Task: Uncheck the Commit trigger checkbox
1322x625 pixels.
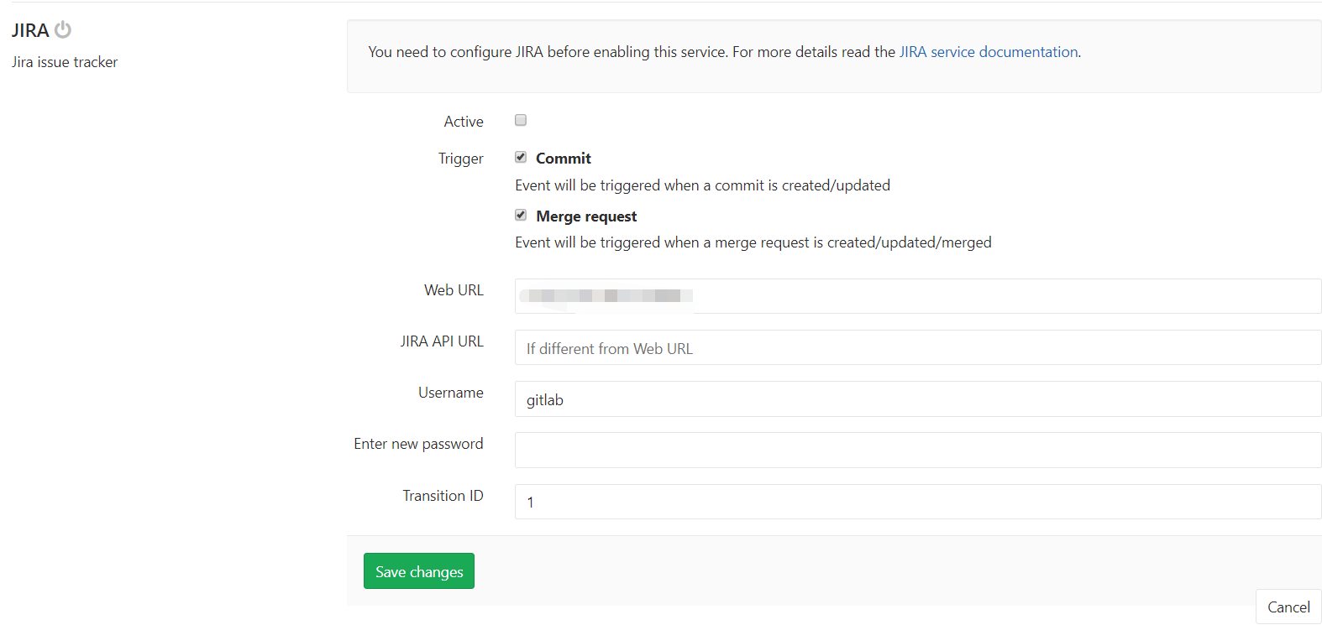Action: (521, 156)
